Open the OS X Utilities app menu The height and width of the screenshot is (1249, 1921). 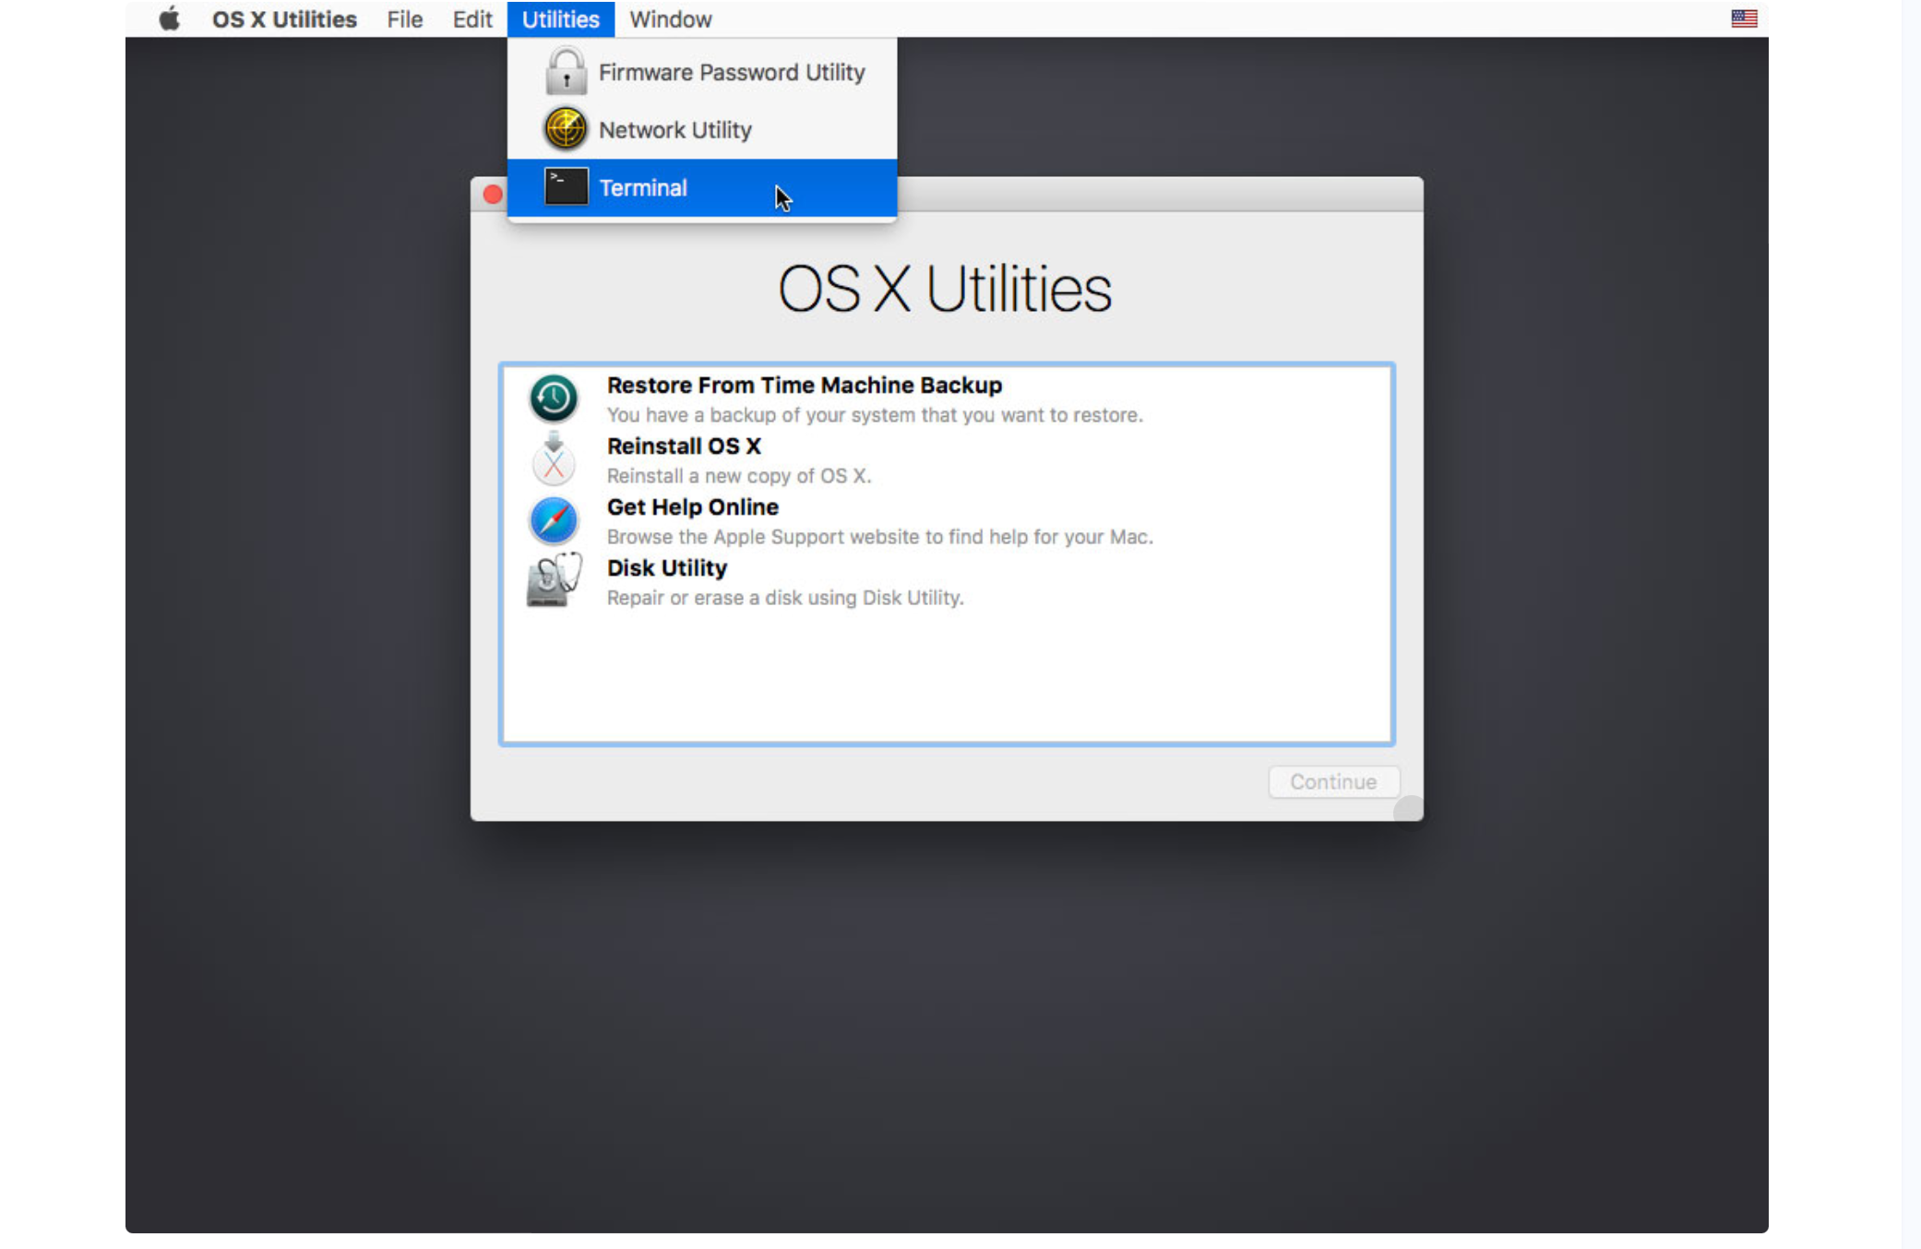[284, 19]
